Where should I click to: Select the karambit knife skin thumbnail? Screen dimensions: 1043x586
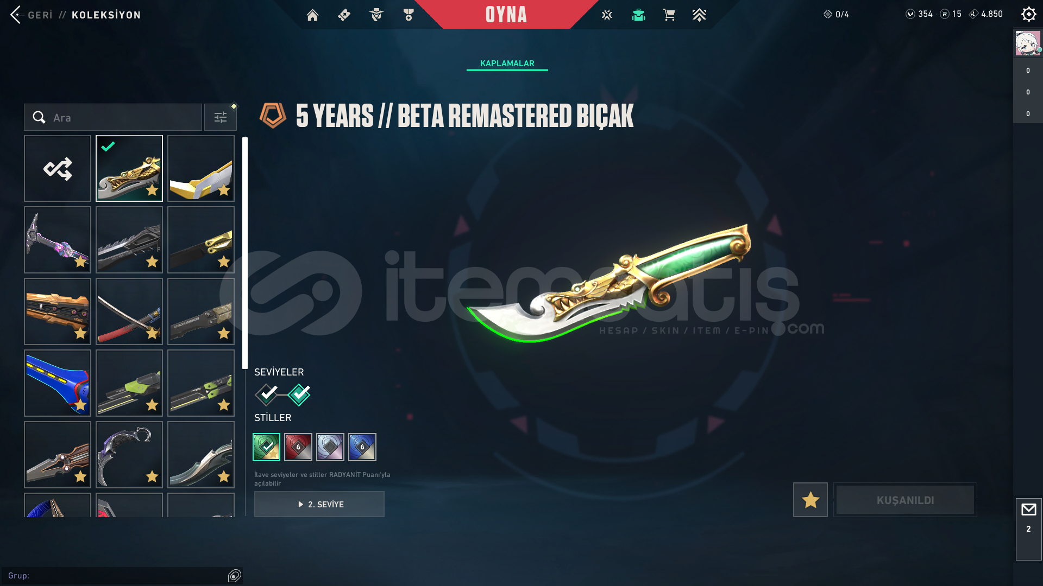click(x=129, y=455)
